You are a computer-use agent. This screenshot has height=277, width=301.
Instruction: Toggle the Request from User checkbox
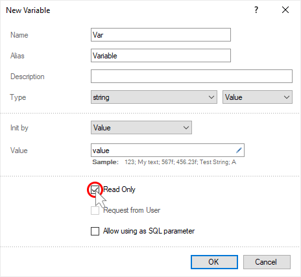[x=95, y=210]
